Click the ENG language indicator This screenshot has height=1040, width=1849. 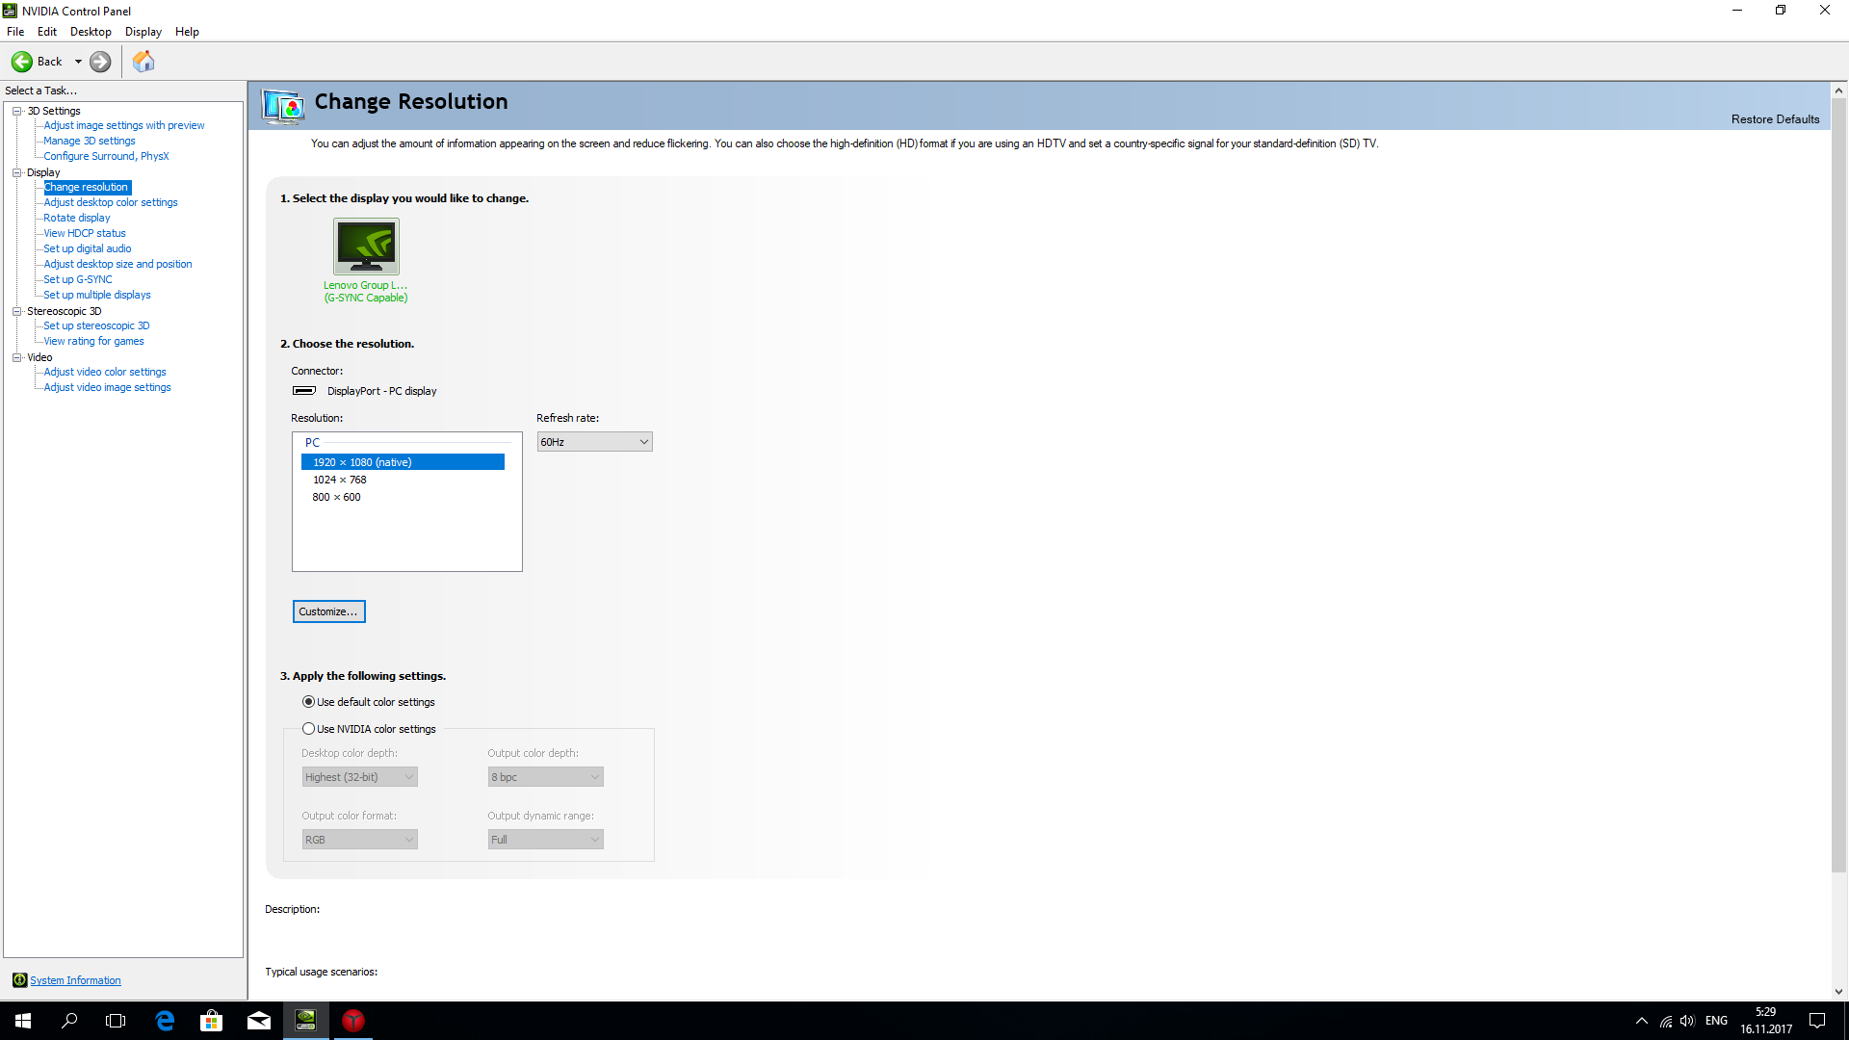[1716, 1021]
